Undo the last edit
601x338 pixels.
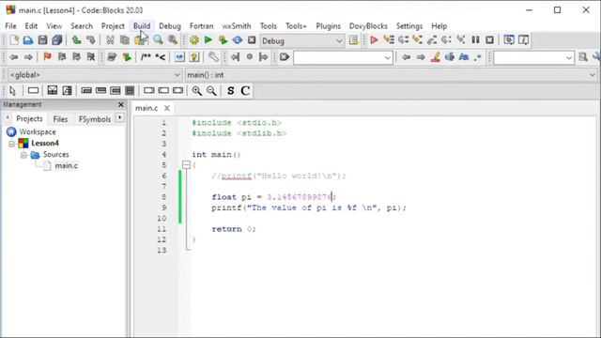76,40
